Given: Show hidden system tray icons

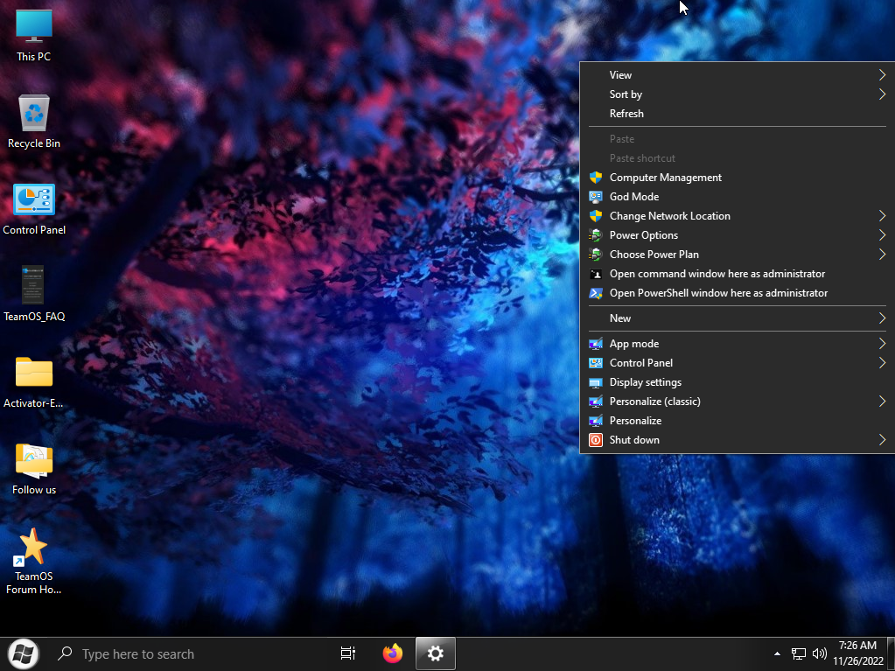Looking at the screenshot, I should 777,654.
